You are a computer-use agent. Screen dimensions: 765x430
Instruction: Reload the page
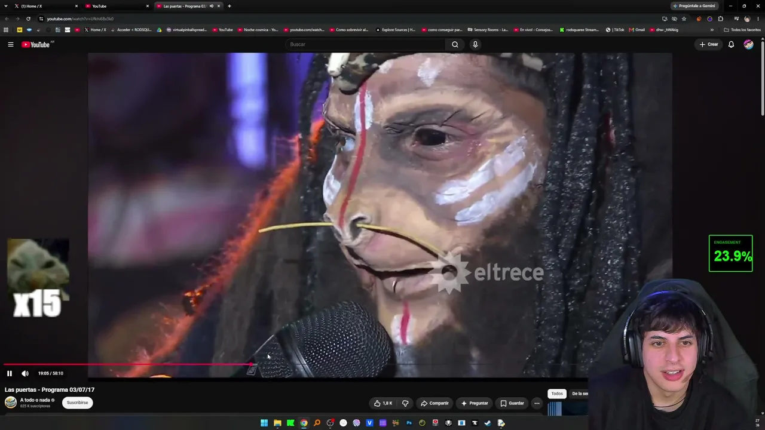click(x=28, y=19)
